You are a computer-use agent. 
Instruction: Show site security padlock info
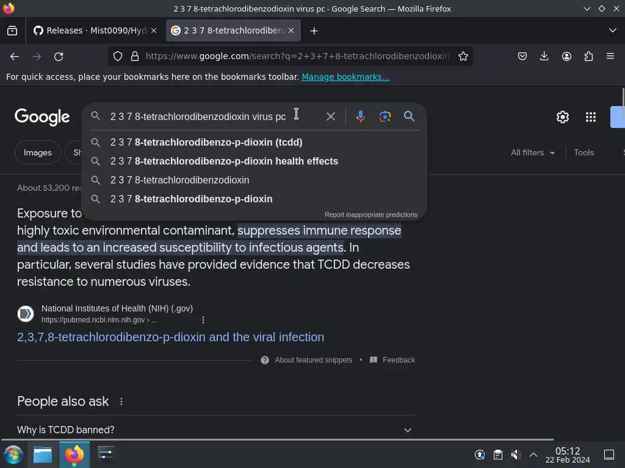click(135, 56)
